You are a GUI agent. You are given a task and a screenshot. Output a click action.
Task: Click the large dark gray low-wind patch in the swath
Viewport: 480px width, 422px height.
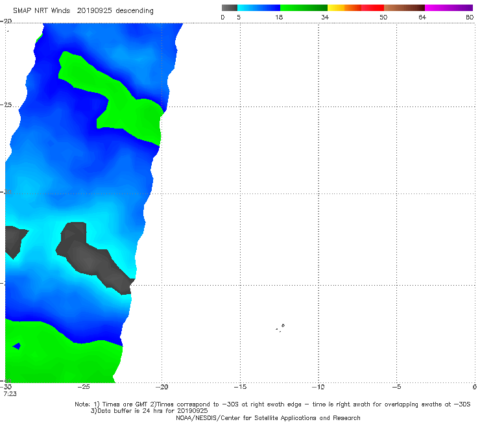click(x=92, y=260)
